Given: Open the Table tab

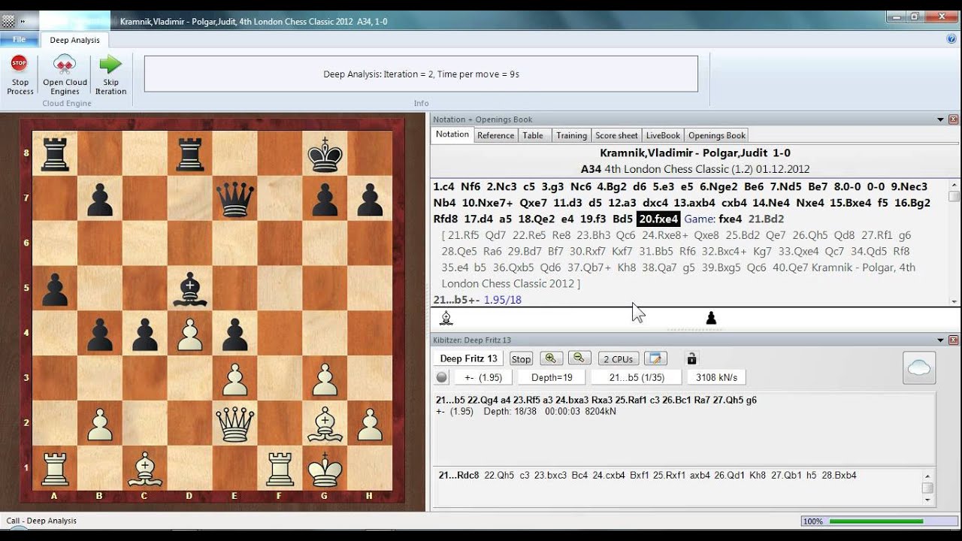Looking at the screenshot, I should [533, 135].
